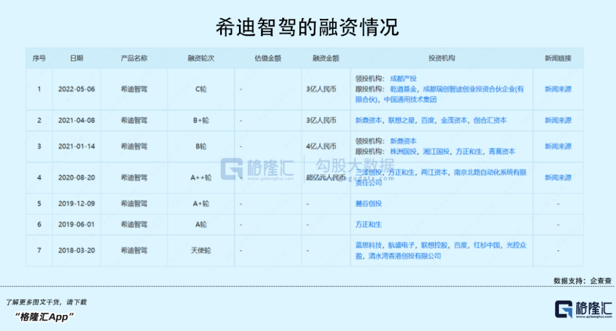Click the 估值金额 column header

[268, 58]
